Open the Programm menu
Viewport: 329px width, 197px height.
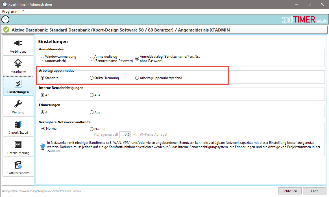tap(10, 12)
